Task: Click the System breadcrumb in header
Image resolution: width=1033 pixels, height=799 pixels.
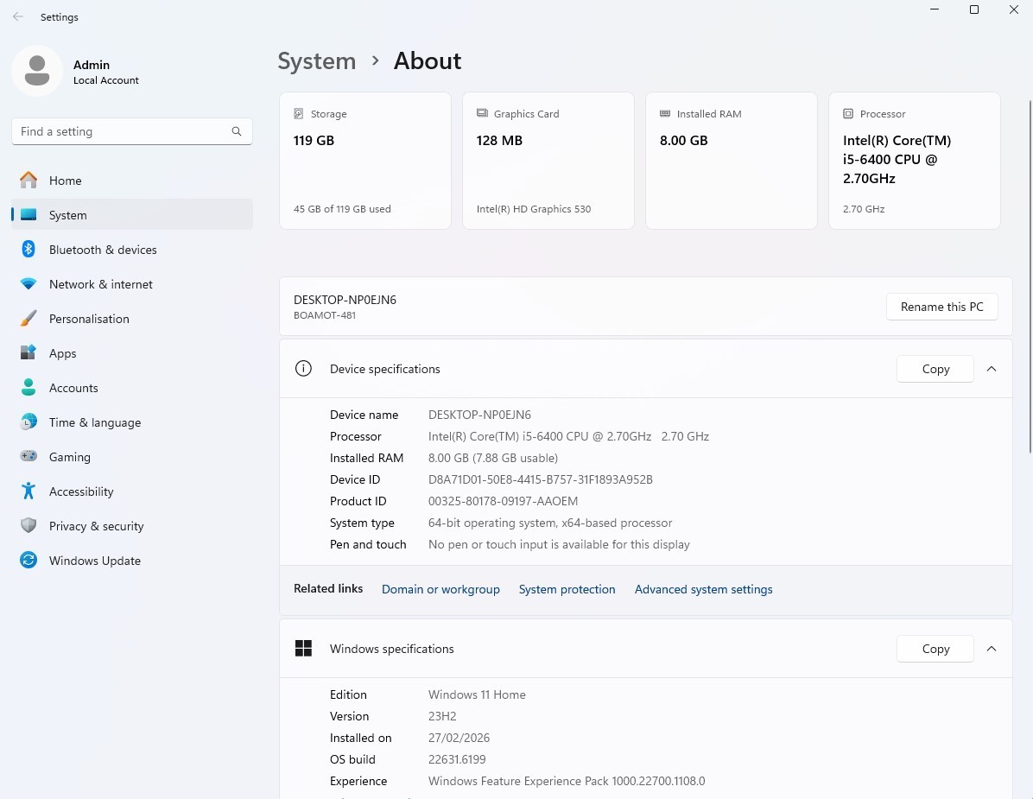Action: point(316,61)
